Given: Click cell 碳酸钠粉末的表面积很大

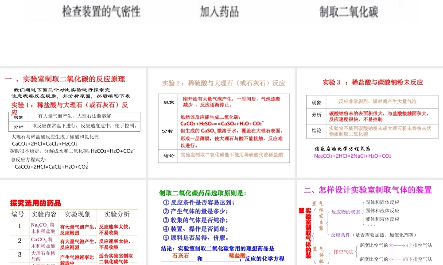Looking at the screenshot, I should point(379,116).
